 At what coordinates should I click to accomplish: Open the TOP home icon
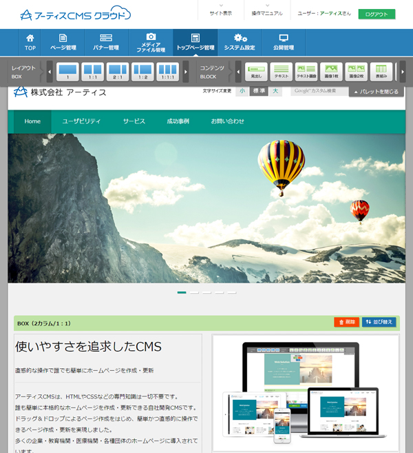[30, 42]
